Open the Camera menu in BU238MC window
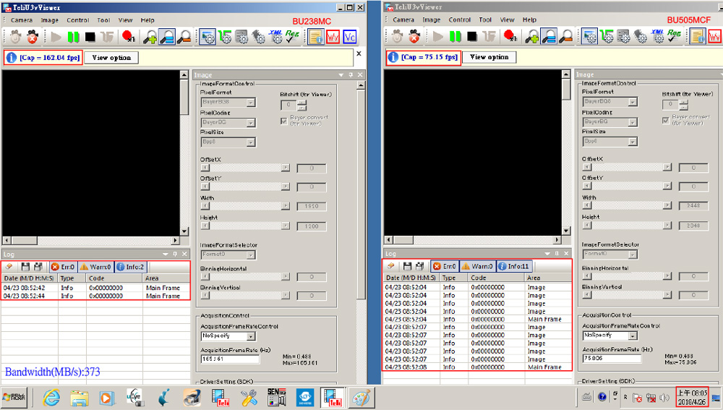Viewport: 723px width, 410px height. point(21,20)
